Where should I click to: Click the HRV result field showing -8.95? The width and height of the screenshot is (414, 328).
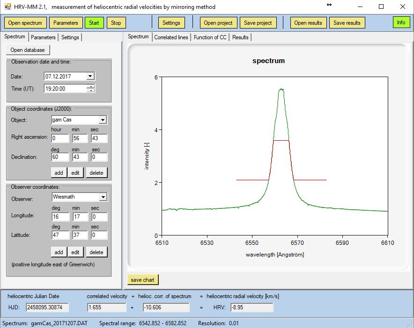[252, 307]
